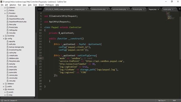The image size is (181, 102).
Task: Open the File menu
Action: click(x=2, y=5)
